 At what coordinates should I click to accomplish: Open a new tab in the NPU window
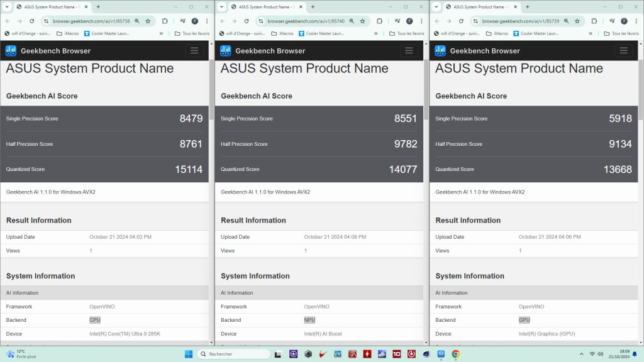(x=313, y=7)
